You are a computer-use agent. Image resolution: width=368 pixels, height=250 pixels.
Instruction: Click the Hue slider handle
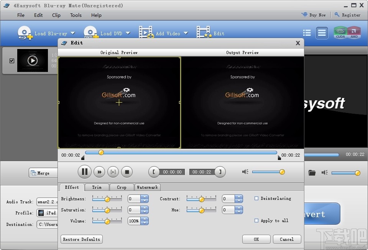coord(201,211)
